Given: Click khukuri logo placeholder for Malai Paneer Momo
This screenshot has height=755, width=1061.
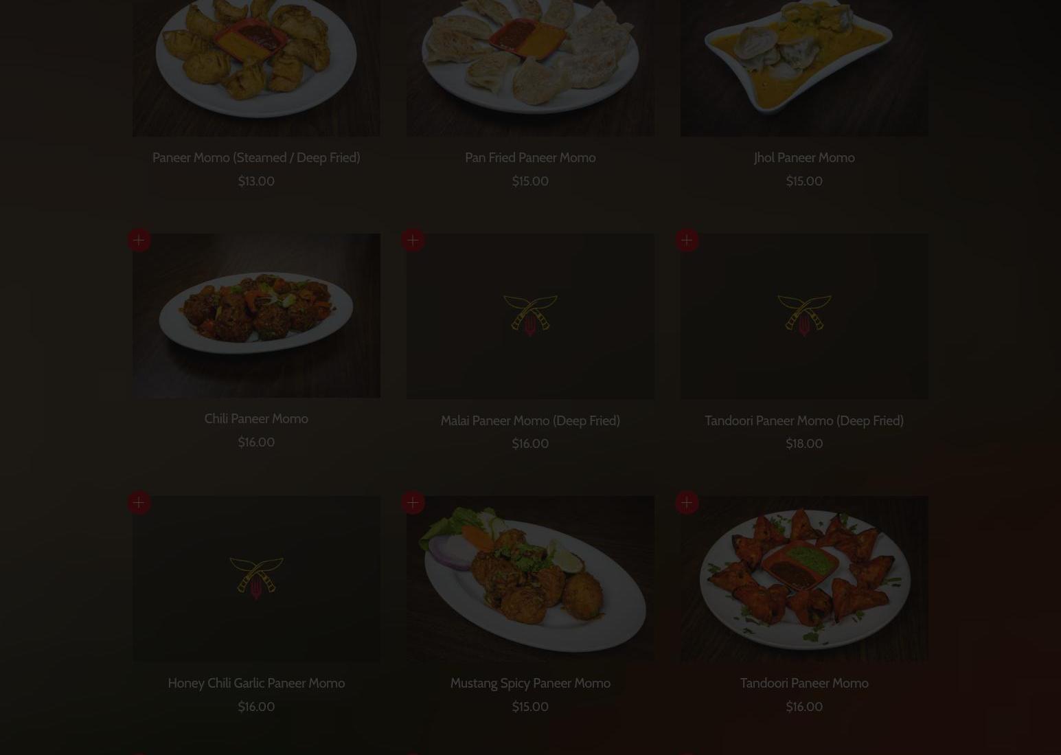Looking at the screenshot, I should (530, 316).
